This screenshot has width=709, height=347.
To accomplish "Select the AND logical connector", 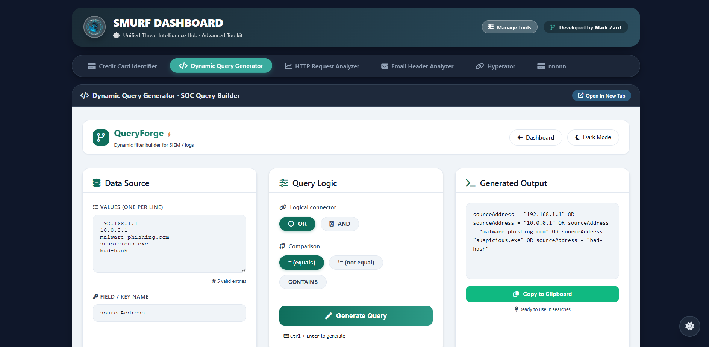I will (339, 224).
